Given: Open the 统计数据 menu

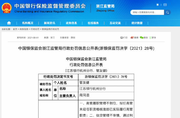Looking at the screenshot, I should 137,23.
